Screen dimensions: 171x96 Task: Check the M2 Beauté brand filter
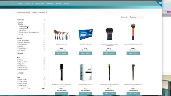[18, 50]
